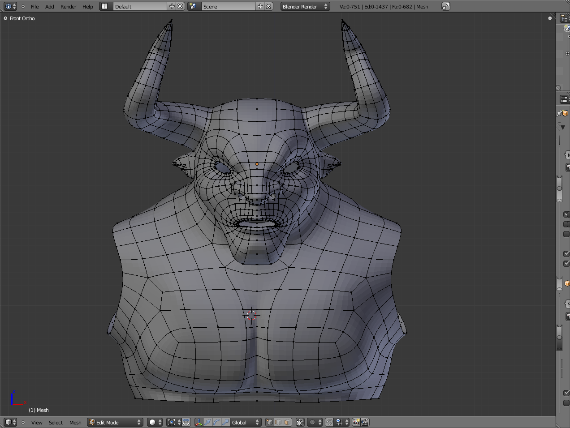Viewport: 570px width, 428px height.
Task: Toggle limit selection to visible
Action: pos(300,422)
